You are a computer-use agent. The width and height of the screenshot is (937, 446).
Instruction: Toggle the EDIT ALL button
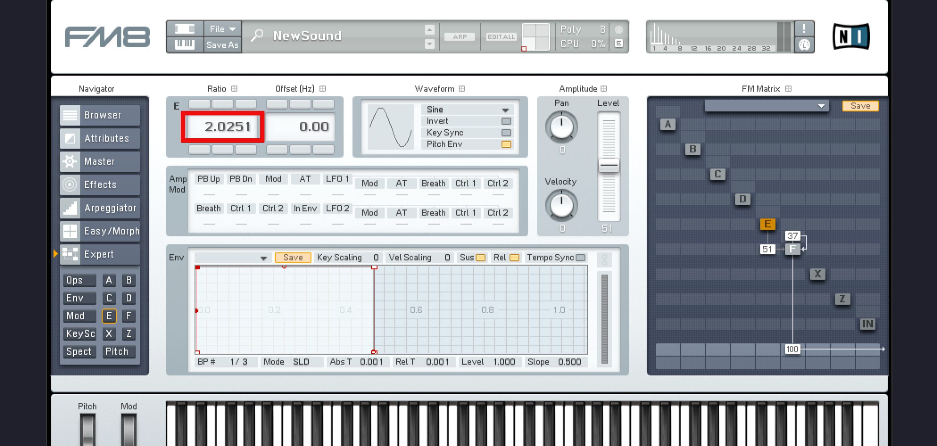pyautogui.click(x=502, y=37)
